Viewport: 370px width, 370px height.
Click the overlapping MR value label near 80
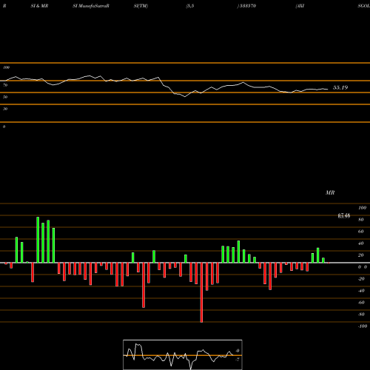pyautogui.click(x=344, y=216)
